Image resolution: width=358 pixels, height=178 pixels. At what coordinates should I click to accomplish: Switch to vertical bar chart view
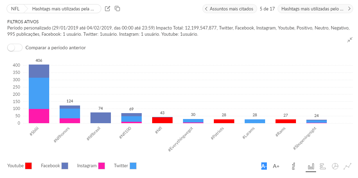(311, 166)
